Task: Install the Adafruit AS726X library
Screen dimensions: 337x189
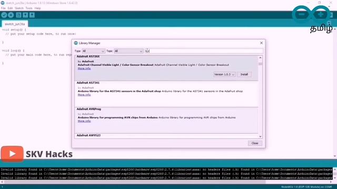Action: pos(244,75)
